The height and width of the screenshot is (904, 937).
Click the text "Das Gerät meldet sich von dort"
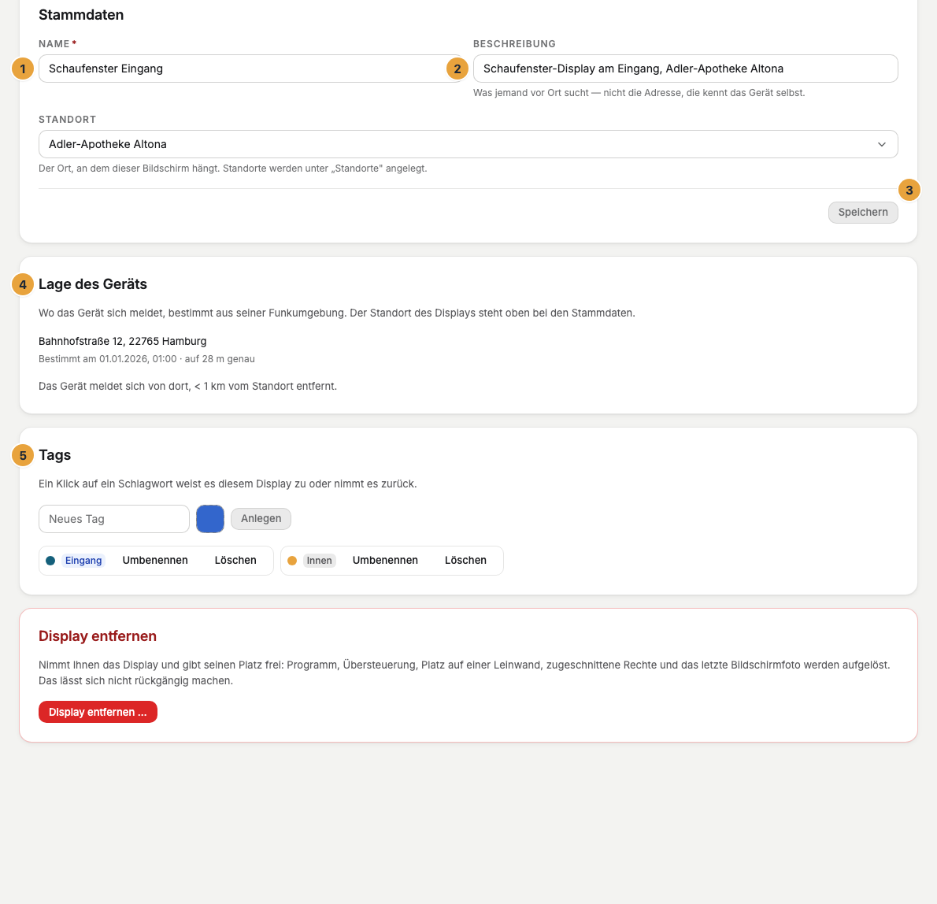pyautogui.click(x=187, y=386)
